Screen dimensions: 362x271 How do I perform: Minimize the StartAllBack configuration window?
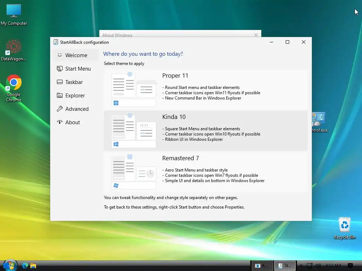click(271, 42)
